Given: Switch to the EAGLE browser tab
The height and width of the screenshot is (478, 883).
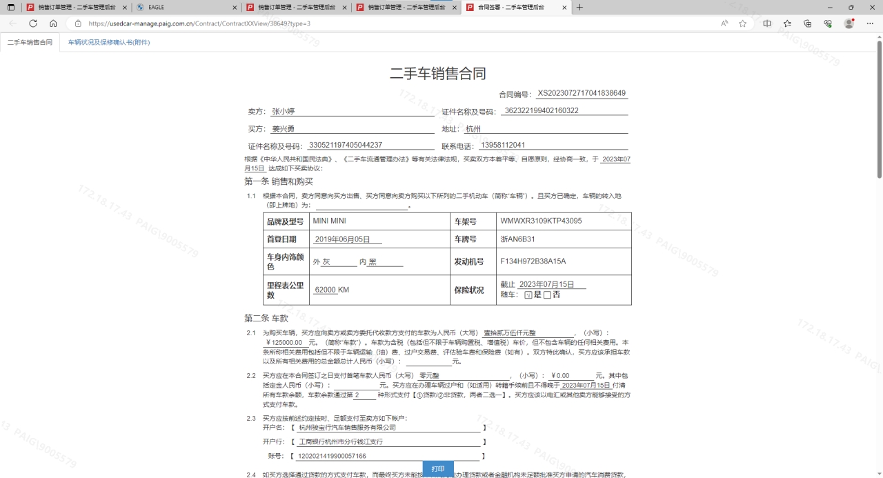Looking at the screenshot, I should point(186,8).
